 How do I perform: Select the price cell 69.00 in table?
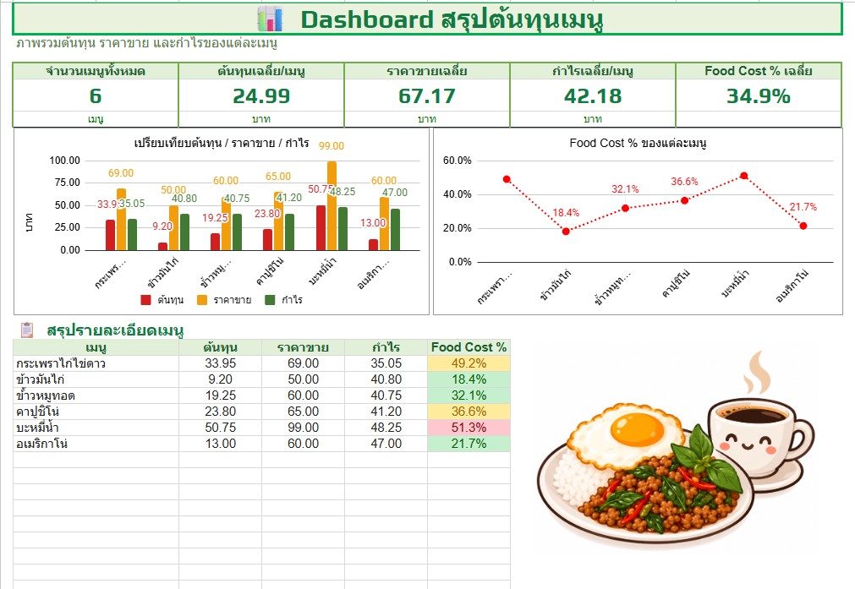click(303, 363)
